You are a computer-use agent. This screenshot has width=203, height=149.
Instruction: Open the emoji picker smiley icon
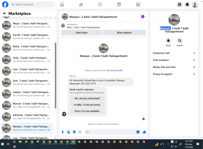pos(138,132)
